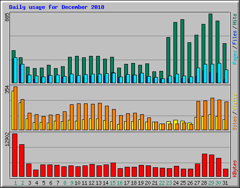Click the cyan pages bar for day 1
The image size is (240, 188).
pyautogui.click(x=15, y=70)
